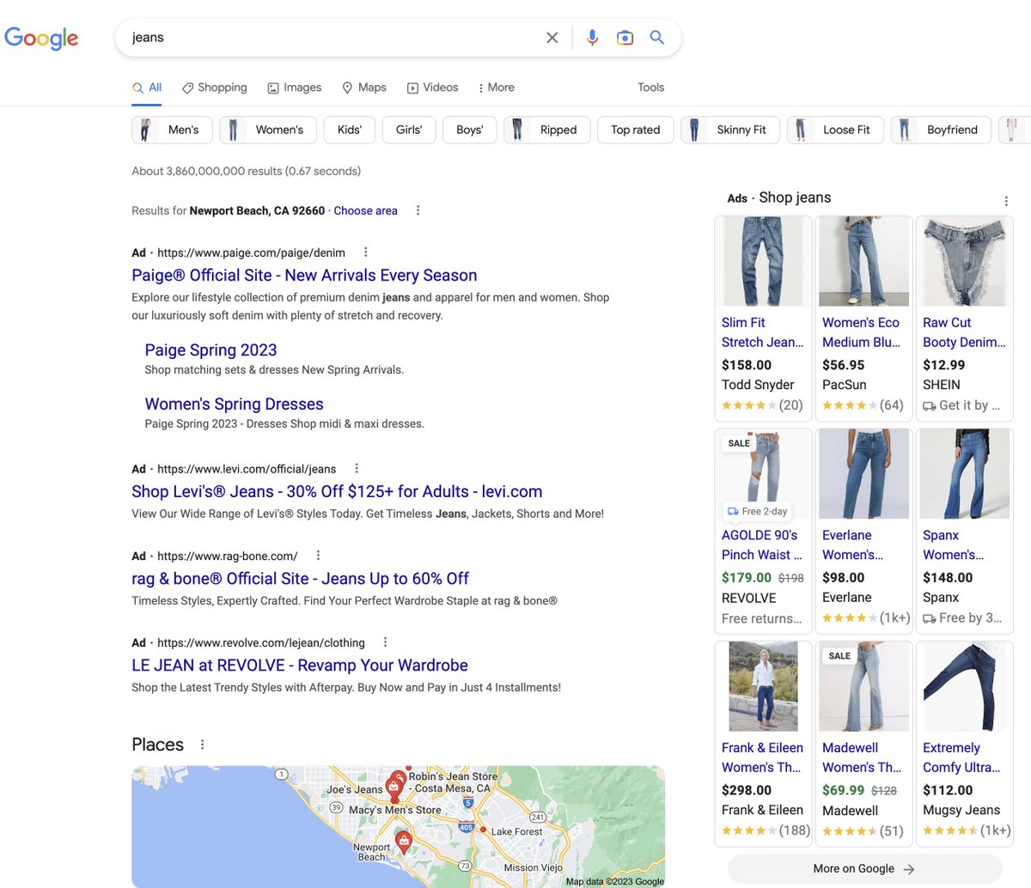Open Everlane Women's jeans image
Screen dimensions: 1031x888
click(863, 474)
